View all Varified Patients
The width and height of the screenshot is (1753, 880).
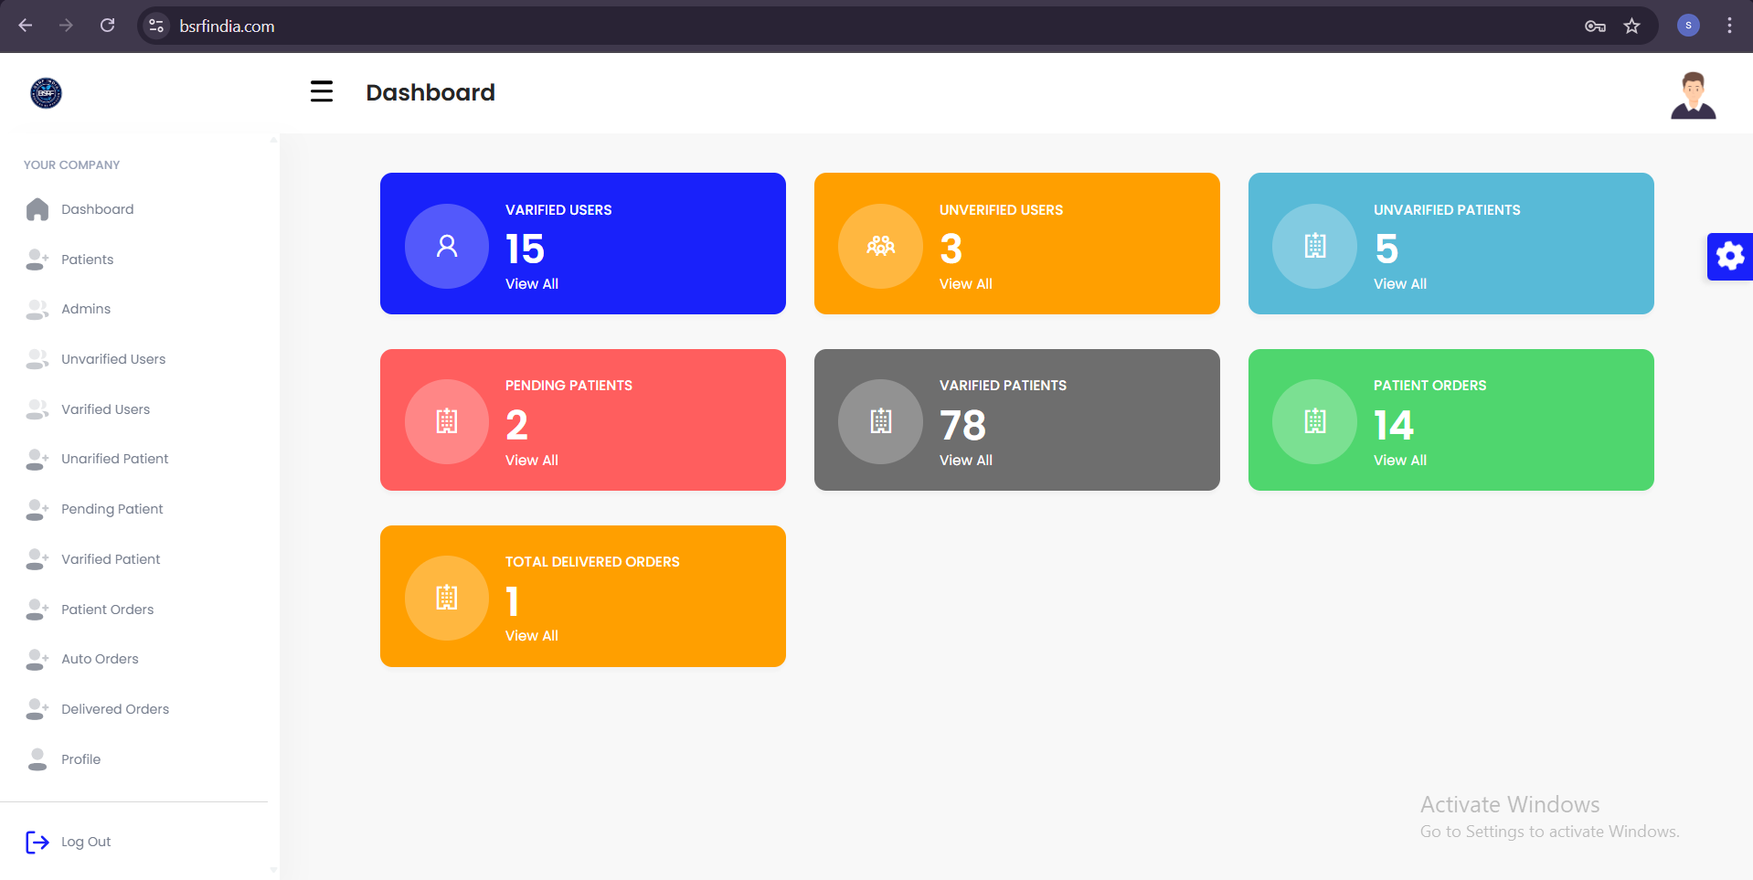pyautogui.click(x=965, y=461)
